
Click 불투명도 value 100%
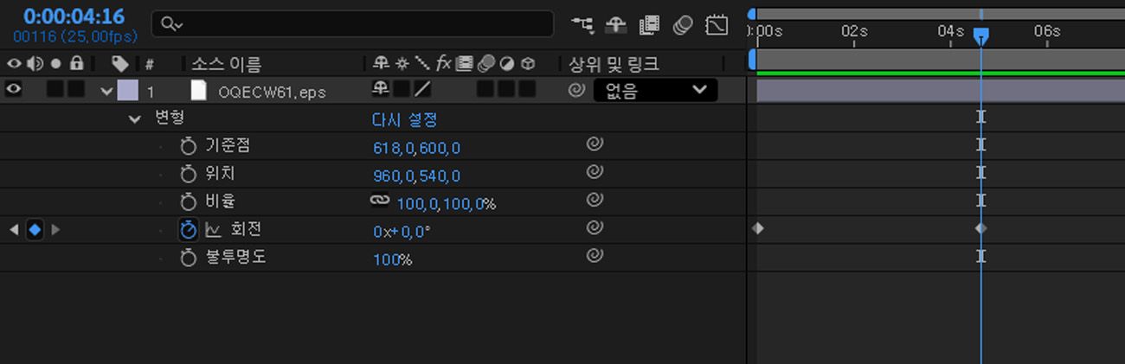(392, 259)
